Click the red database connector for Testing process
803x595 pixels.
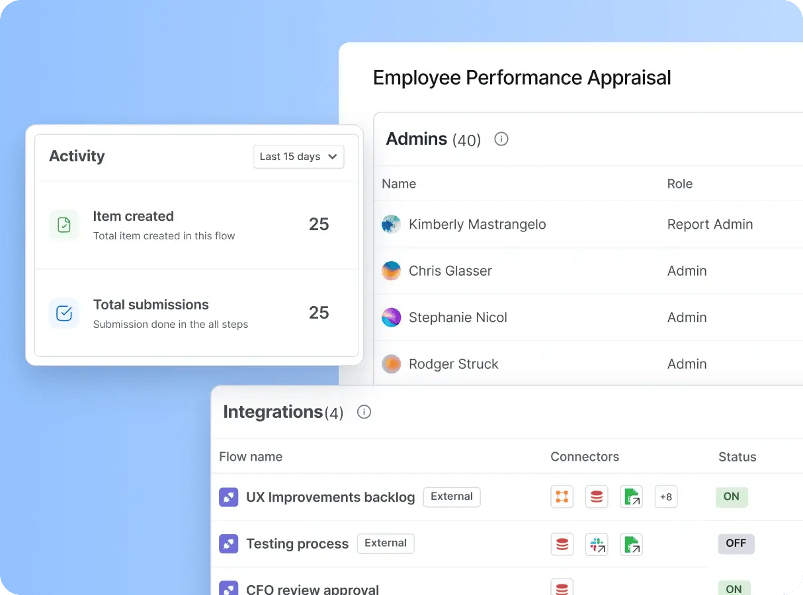coord(562,544)
